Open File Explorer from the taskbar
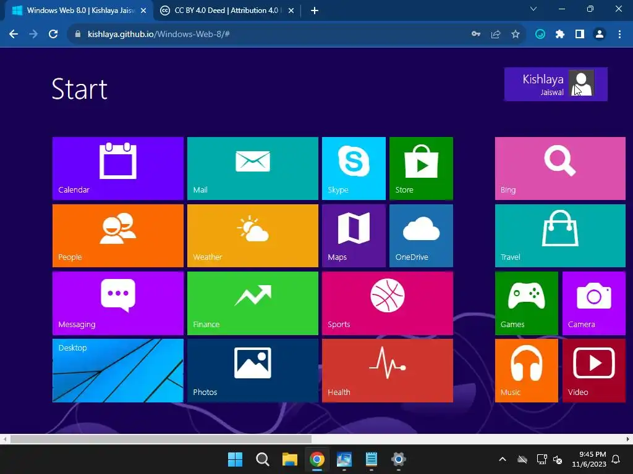The image size is (633, 474). tap(290, 459)
